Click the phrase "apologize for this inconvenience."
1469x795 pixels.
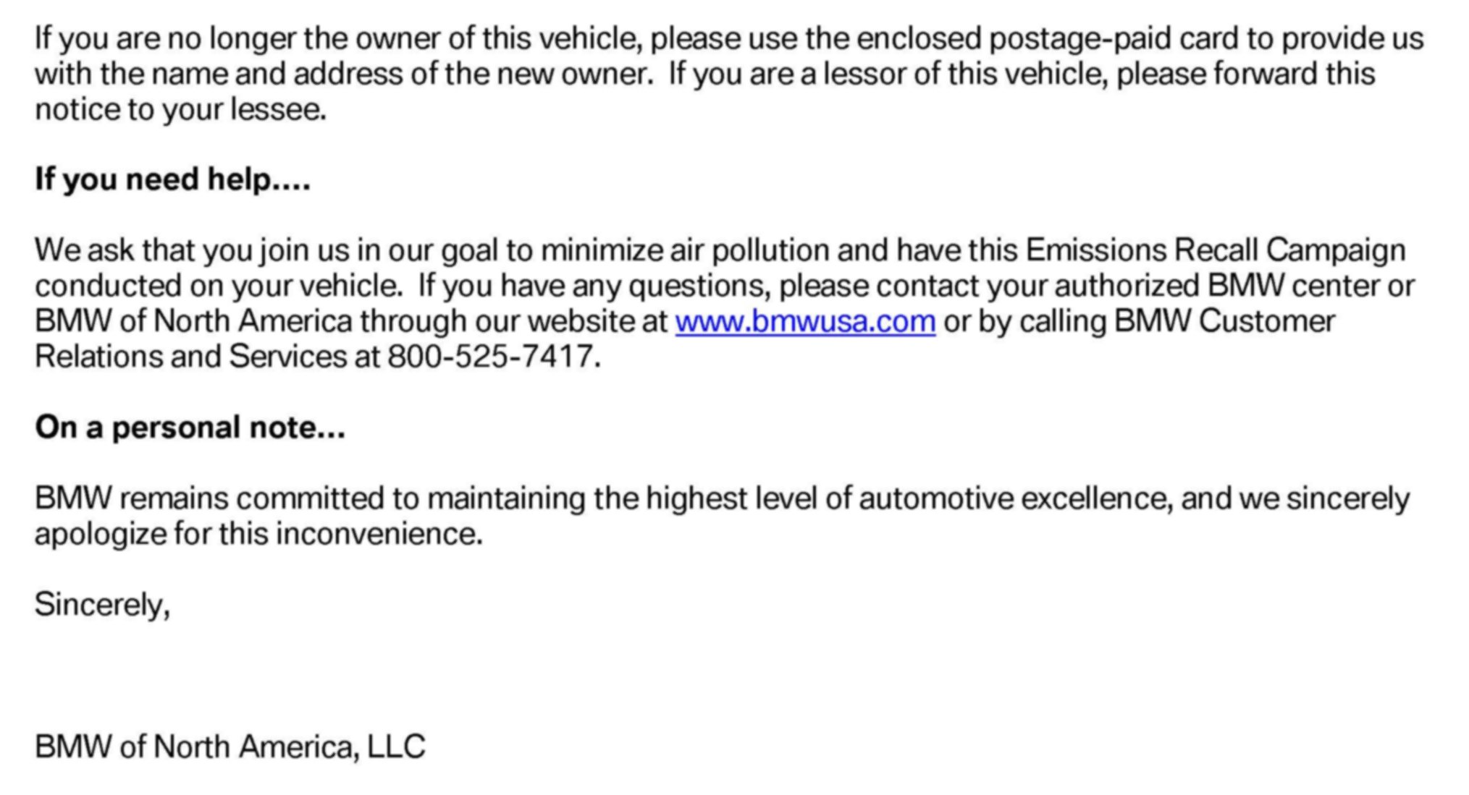258,534
